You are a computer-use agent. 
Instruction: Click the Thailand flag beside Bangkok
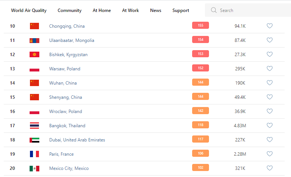coord(34,126)
